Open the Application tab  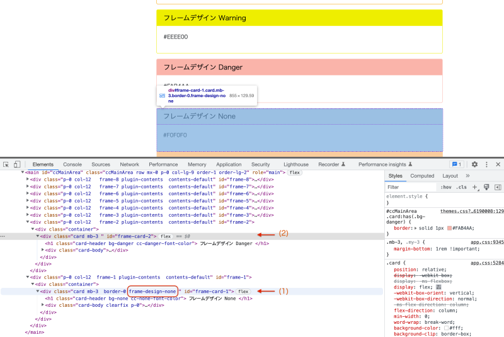(x=229, y=164)
